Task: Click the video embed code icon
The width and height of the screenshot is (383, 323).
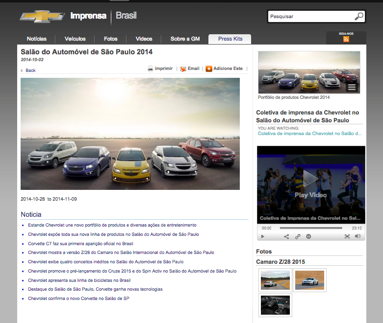Action: (308, 236)
